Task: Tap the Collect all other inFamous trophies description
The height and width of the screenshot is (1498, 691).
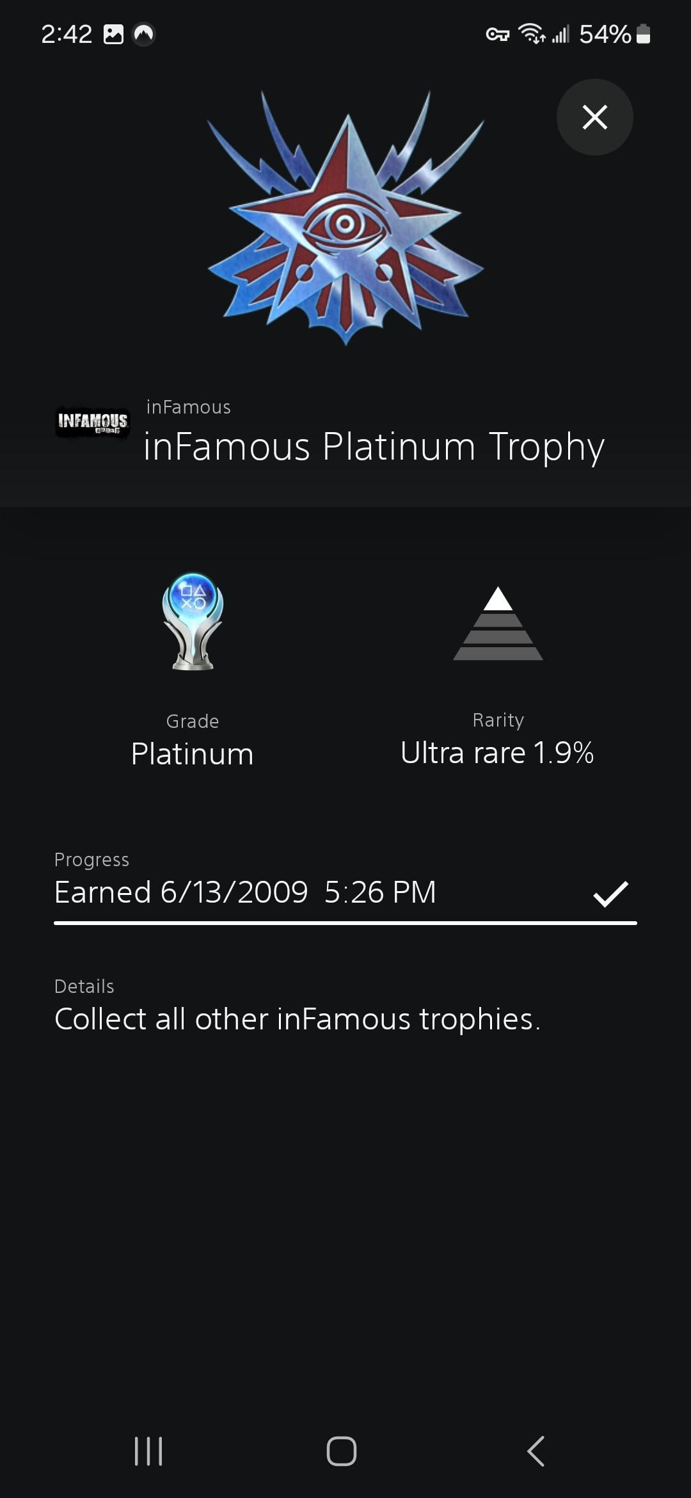Action: point(298,1019)
